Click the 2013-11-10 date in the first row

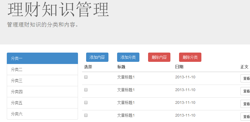(x=185, y=77)
